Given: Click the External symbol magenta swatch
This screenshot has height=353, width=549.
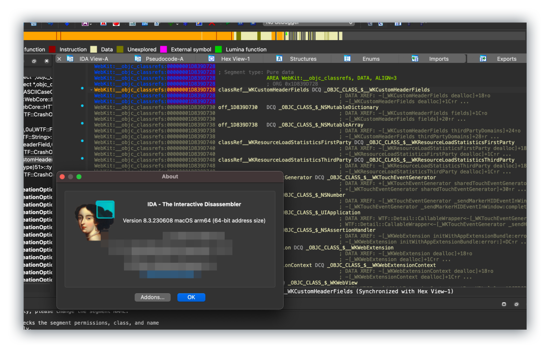Looking at the screenshot, I should click(164, 49).
